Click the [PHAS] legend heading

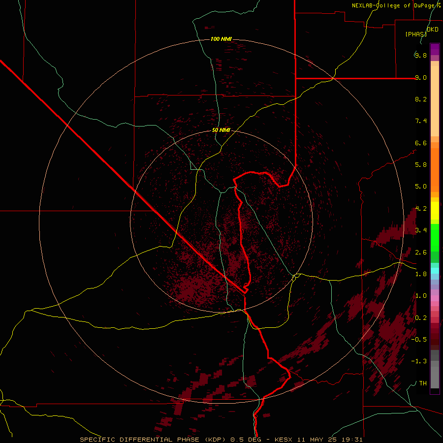pos(416,34)
